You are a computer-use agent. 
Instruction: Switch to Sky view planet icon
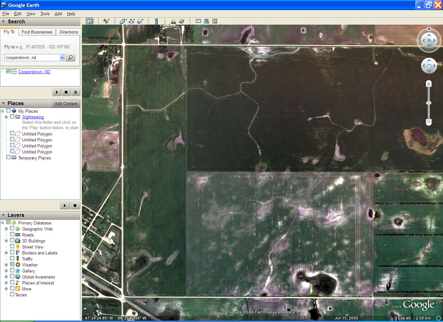coord(182,21)
